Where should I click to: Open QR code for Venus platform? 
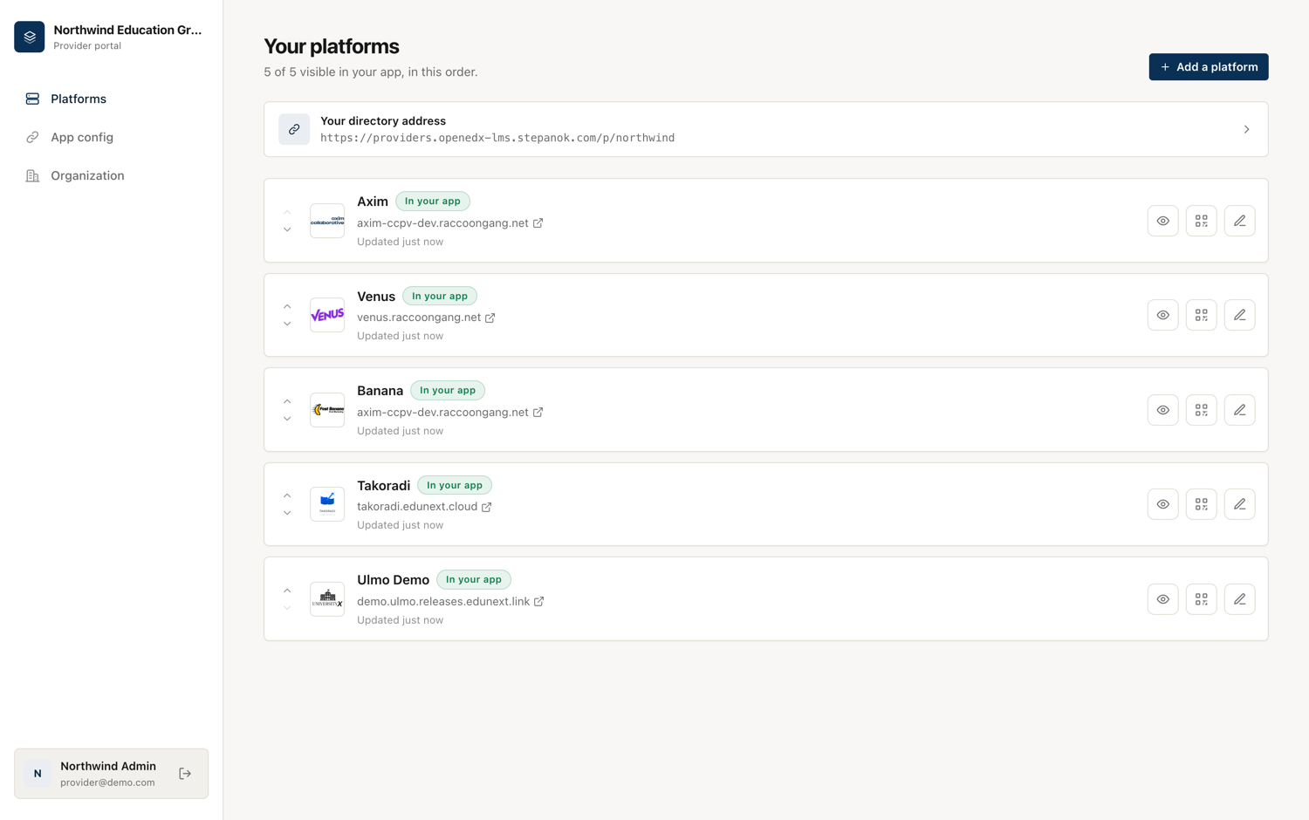(1202, 315)
